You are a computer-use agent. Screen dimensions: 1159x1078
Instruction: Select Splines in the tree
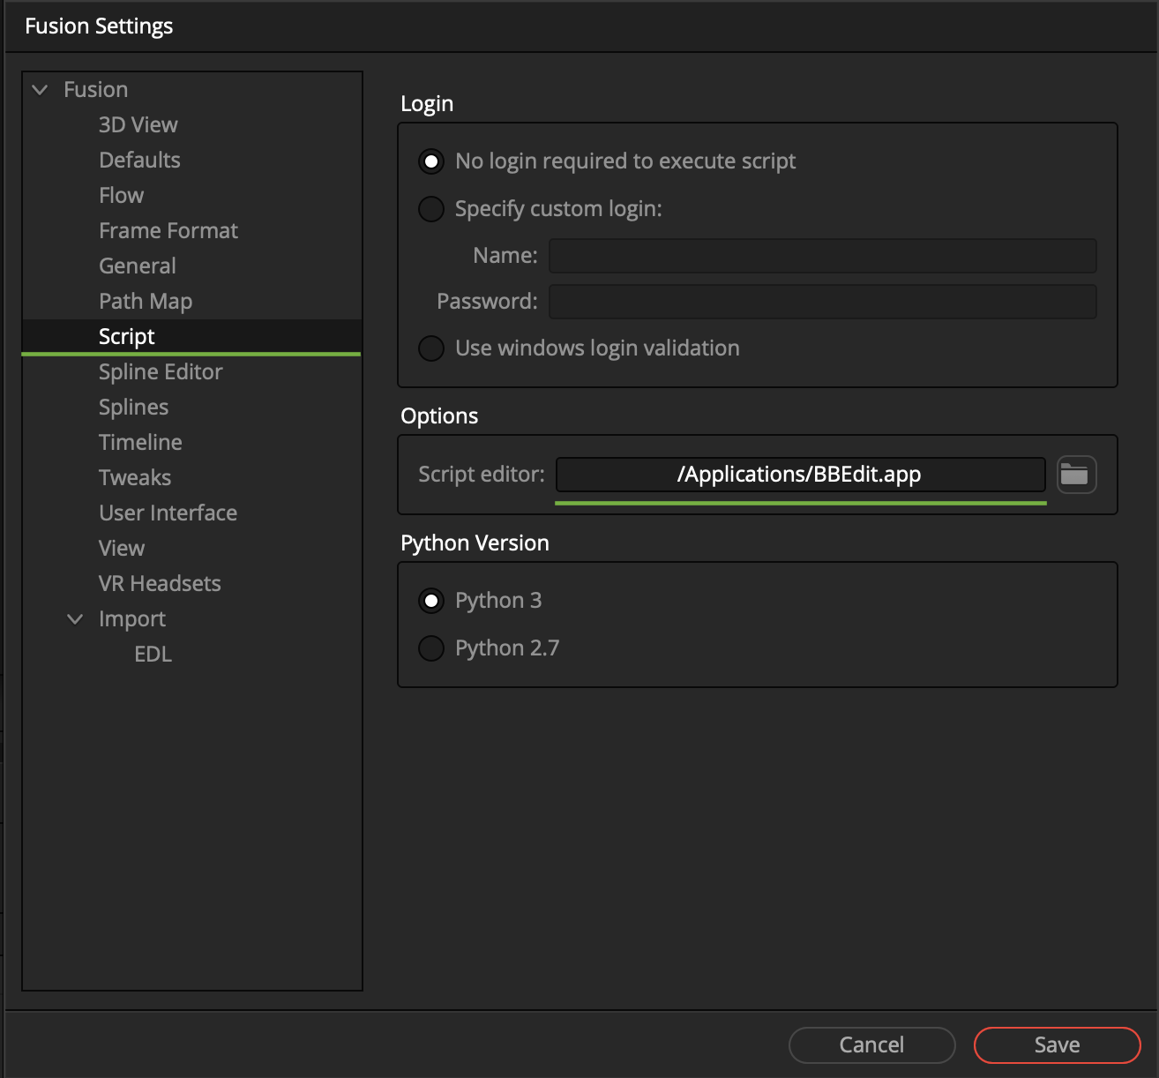tap(133, 408)
